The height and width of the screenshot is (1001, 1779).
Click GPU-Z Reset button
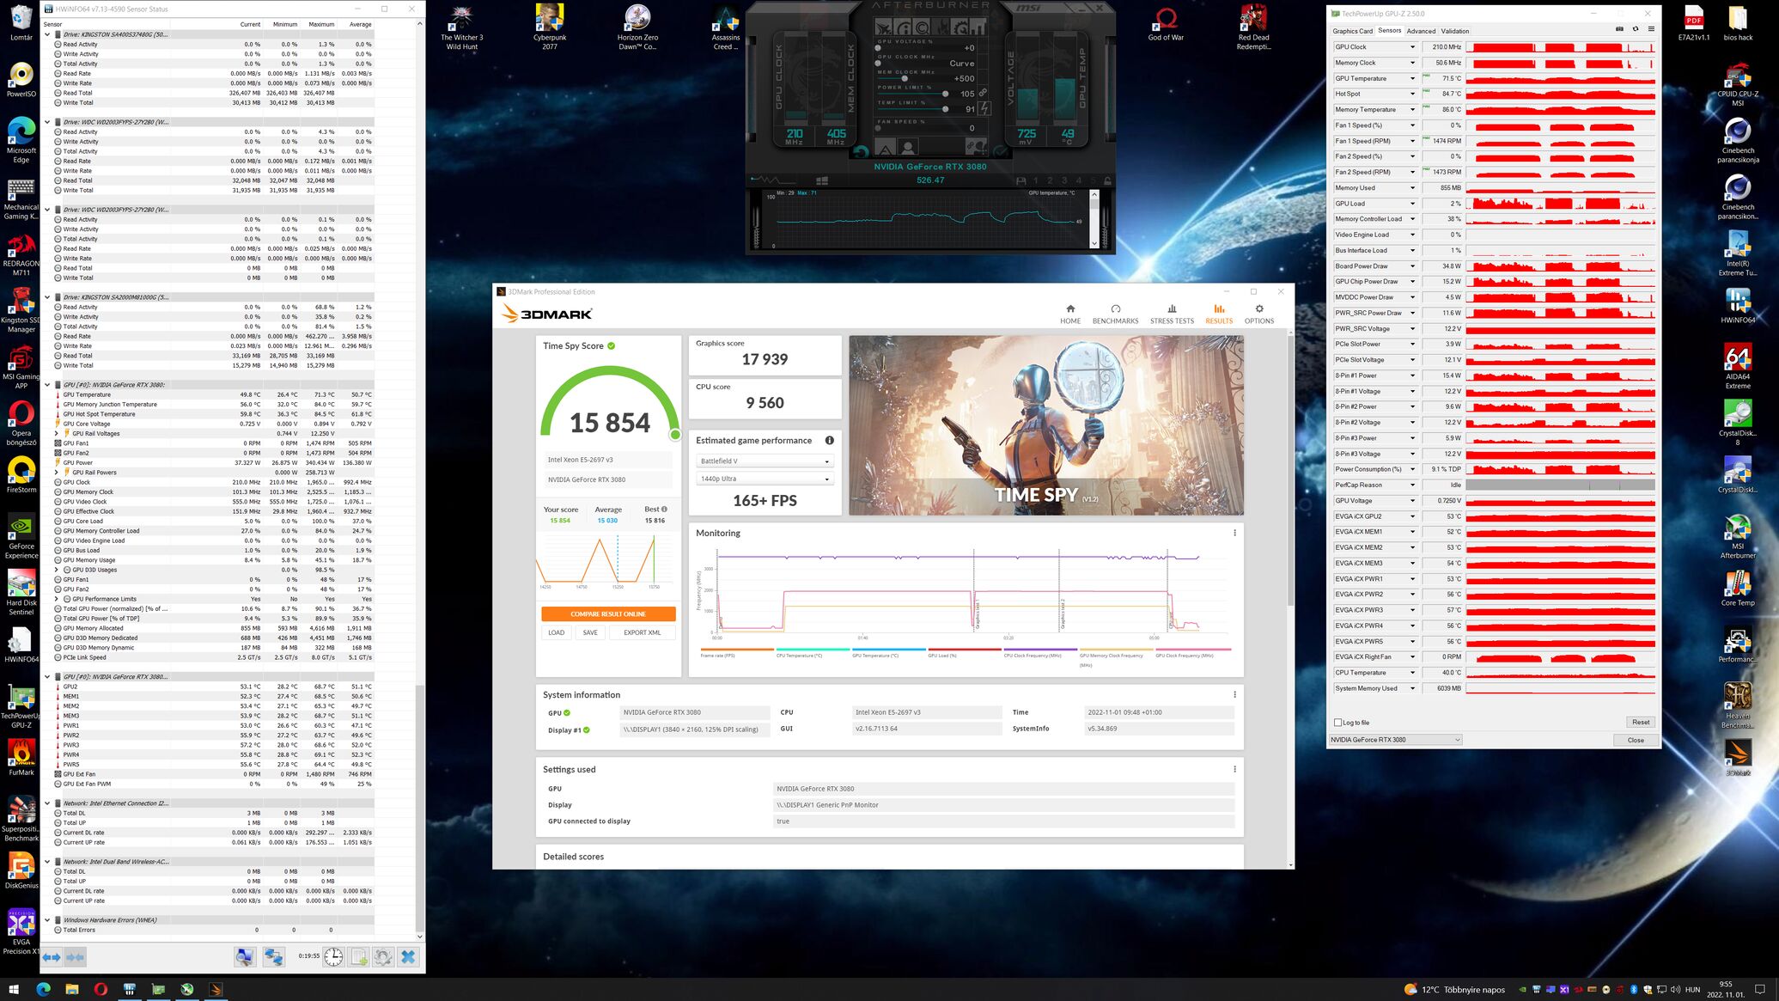(x=1640, y=723)
